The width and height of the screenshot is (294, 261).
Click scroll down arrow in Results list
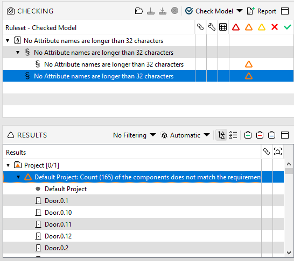click(289, 253)
